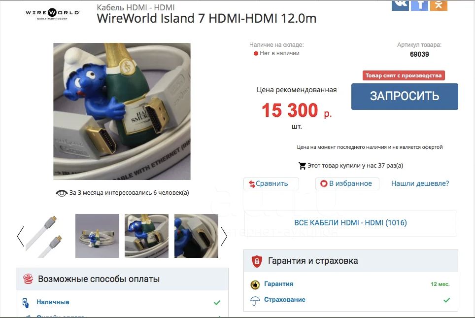Show the next thumbnail with the right arrow
Screen dimensions: 475x318
coord(224,236)
